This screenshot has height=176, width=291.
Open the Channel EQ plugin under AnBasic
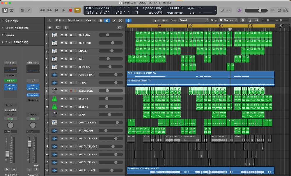(x=10, y=85)
